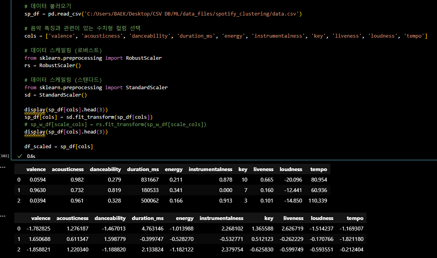Select the -12.441 loudness cell

(293, 190)
